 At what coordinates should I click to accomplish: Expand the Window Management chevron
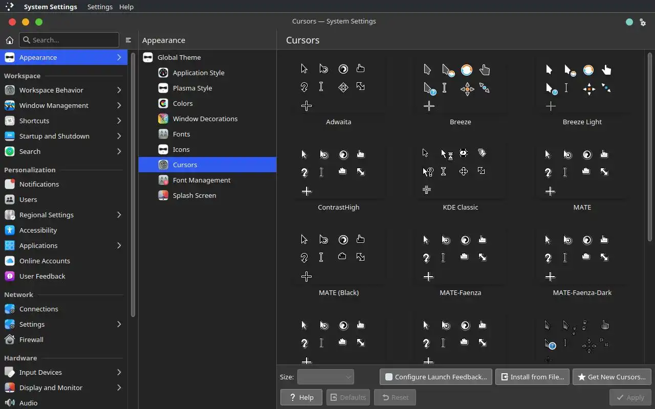(x=119, y=105)
